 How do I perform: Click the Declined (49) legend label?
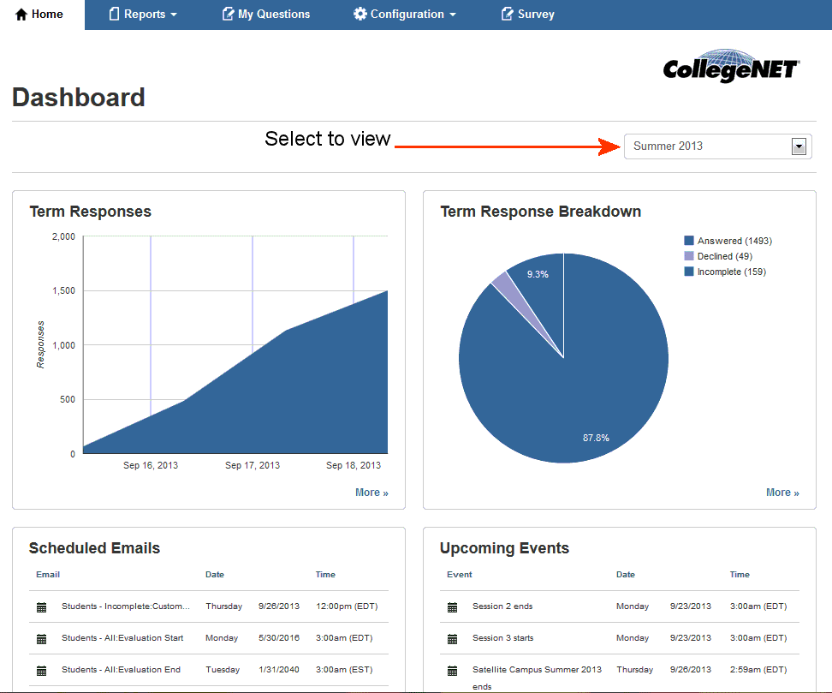[724, 256]
